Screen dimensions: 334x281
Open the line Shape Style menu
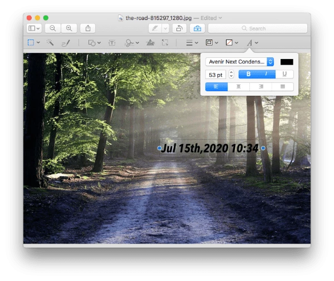[189, 43]
